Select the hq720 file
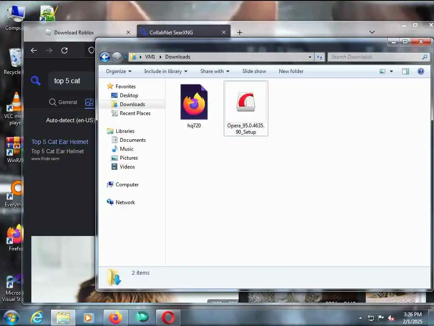The width and height of the screenshot is (434, 326). (194, 107)
